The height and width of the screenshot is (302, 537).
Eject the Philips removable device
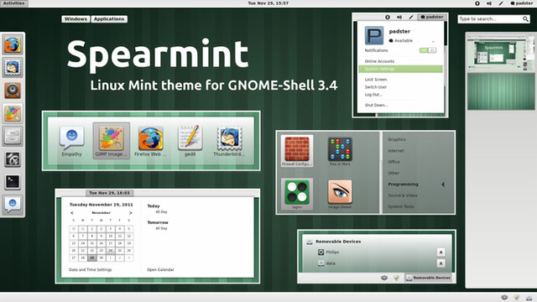441,253
